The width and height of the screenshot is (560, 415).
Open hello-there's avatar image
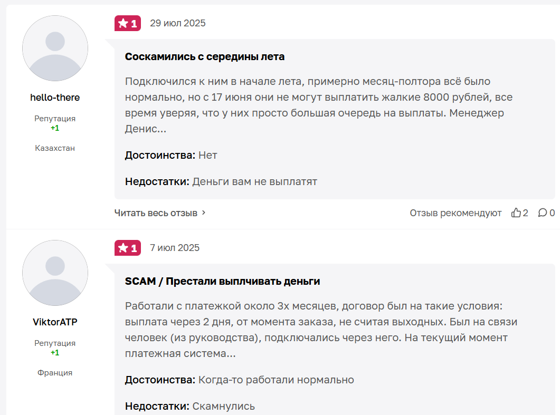point(55,49)
